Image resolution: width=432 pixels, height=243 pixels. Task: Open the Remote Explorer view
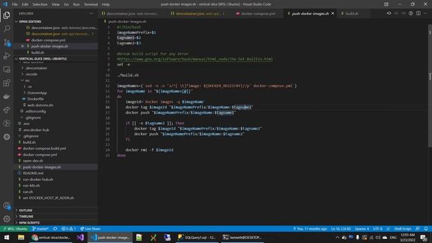click(7, 69)
